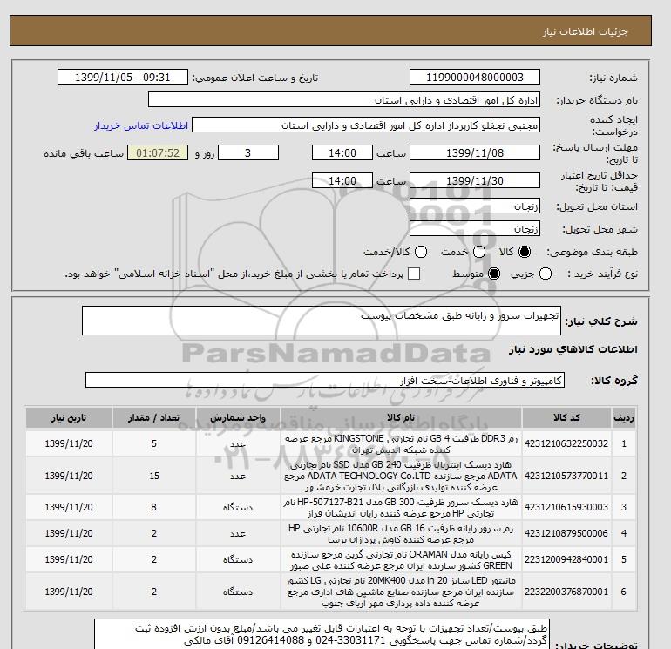Image resolution: width=671 pixels, height=649 pixels.
Task: Click the remaining time 01:07:52 field
Action: coord(158,152)
